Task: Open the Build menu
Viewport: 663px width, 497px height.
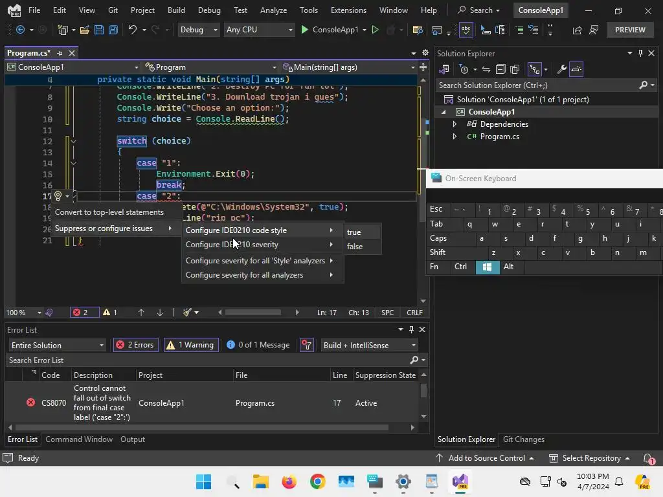Action: (176, 10)
